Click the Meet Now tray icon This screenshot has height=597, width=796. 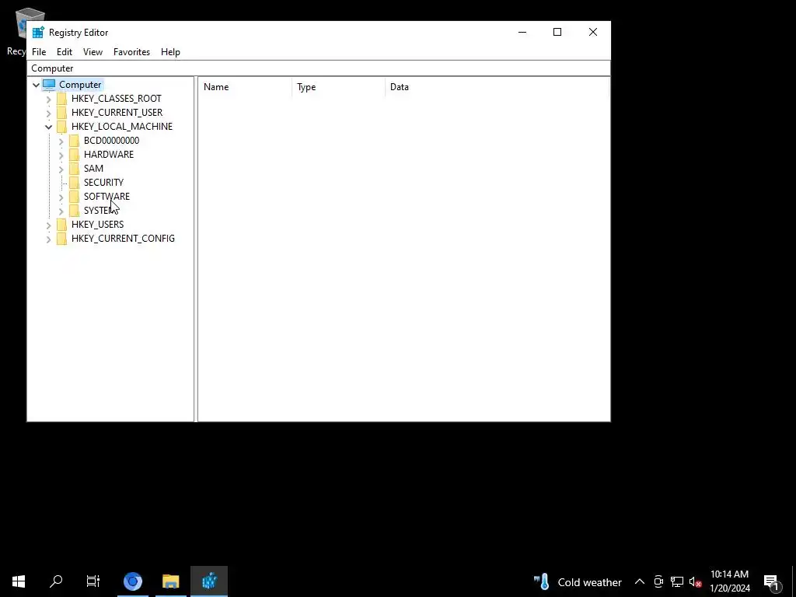pos(658,581)
